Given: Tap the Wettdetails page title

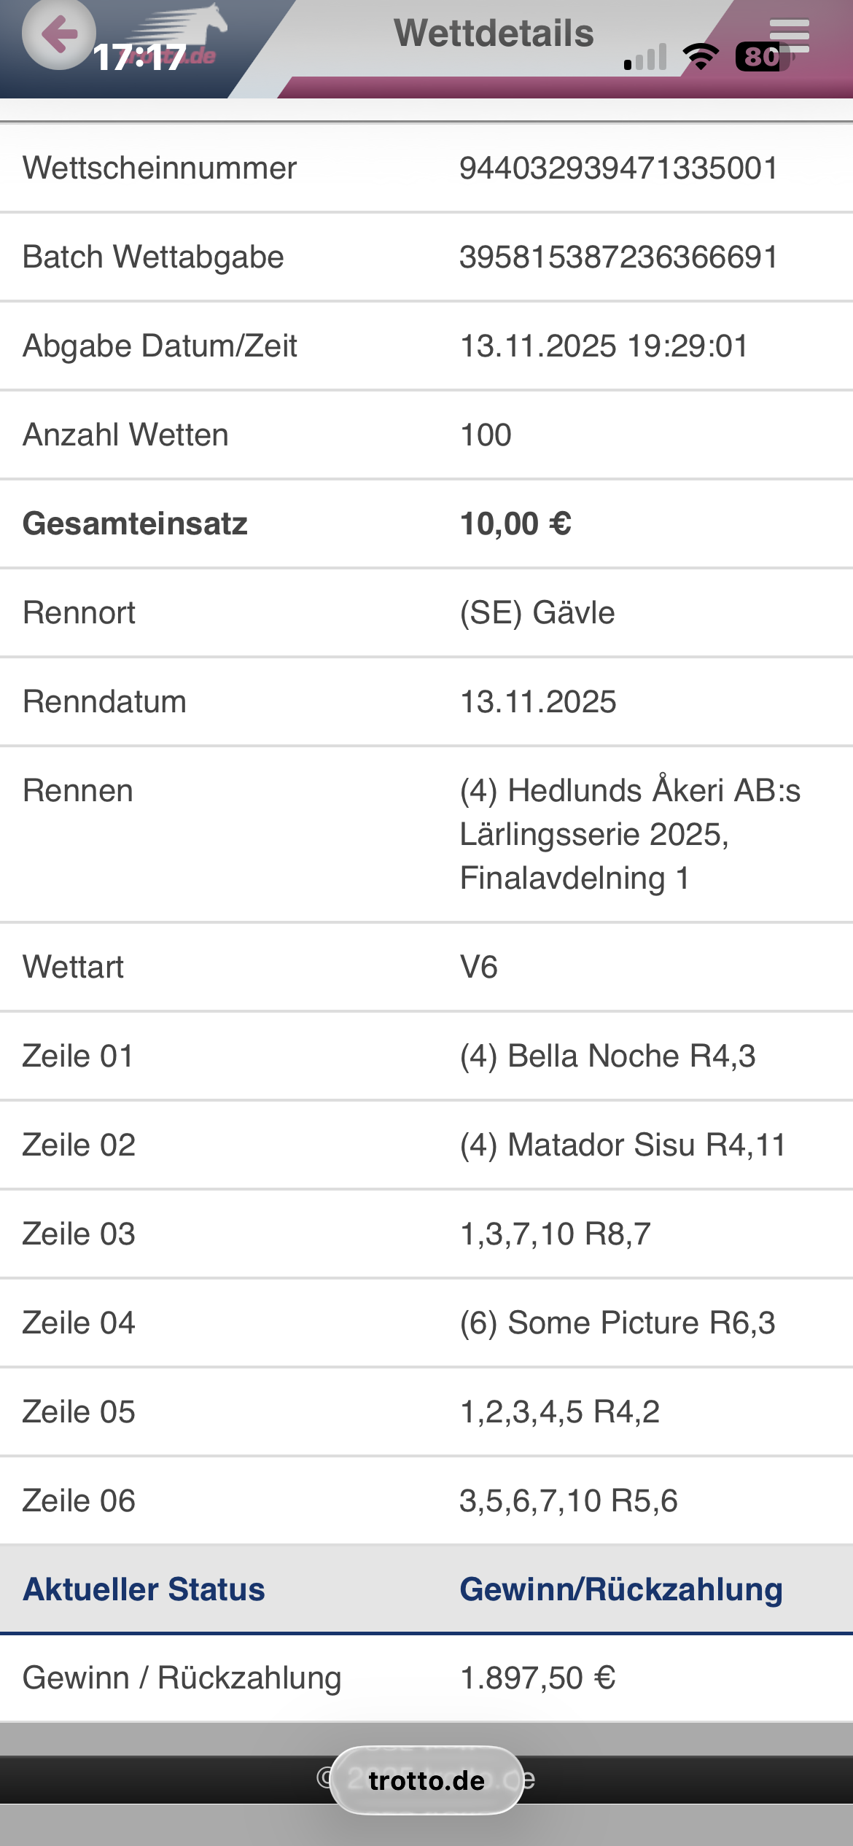Looking at the screenshot, I should tap(494, 34).
